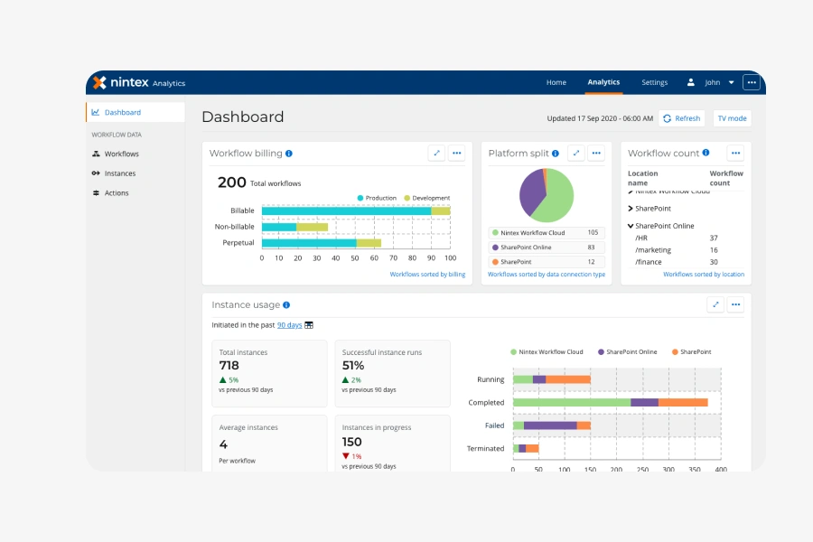Click the Dashboard chart icon in sidebar
The image size is (813, 542).
click(x=96, y=112)
